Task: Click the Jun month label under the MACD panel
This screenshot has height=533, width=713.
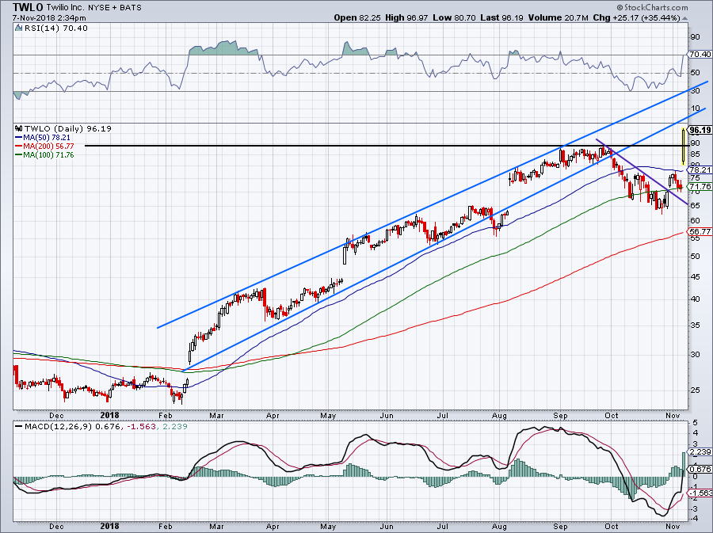Action: click(387, 526)
